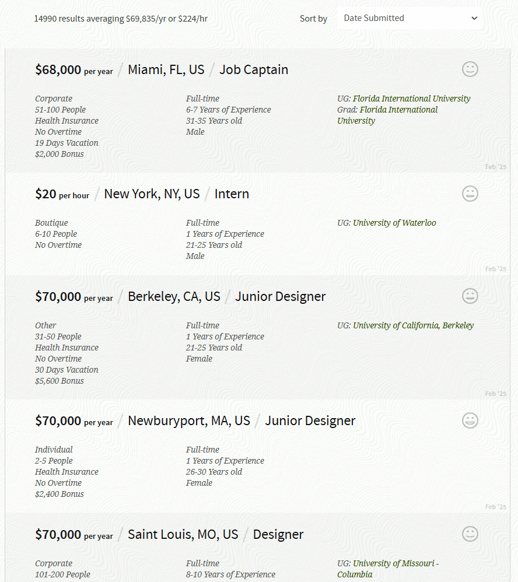Open the UG Florida International University link
This screenshot has height=582, width=518.
[x=411, y=99]
